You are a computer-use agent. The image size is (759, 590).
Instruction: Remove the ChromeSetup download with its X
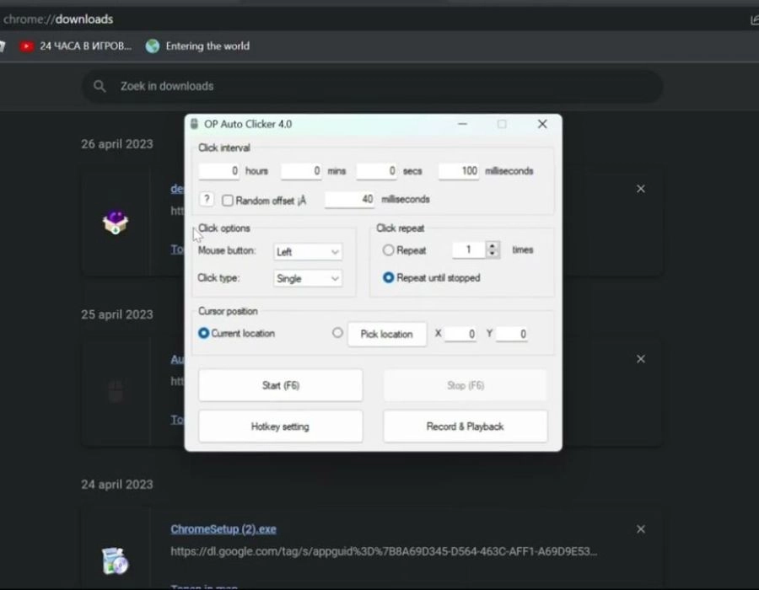coord(640,528)
